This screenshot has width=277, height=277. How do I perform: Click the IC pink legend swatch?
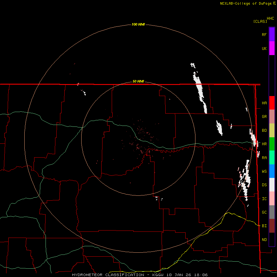(272, 199)
